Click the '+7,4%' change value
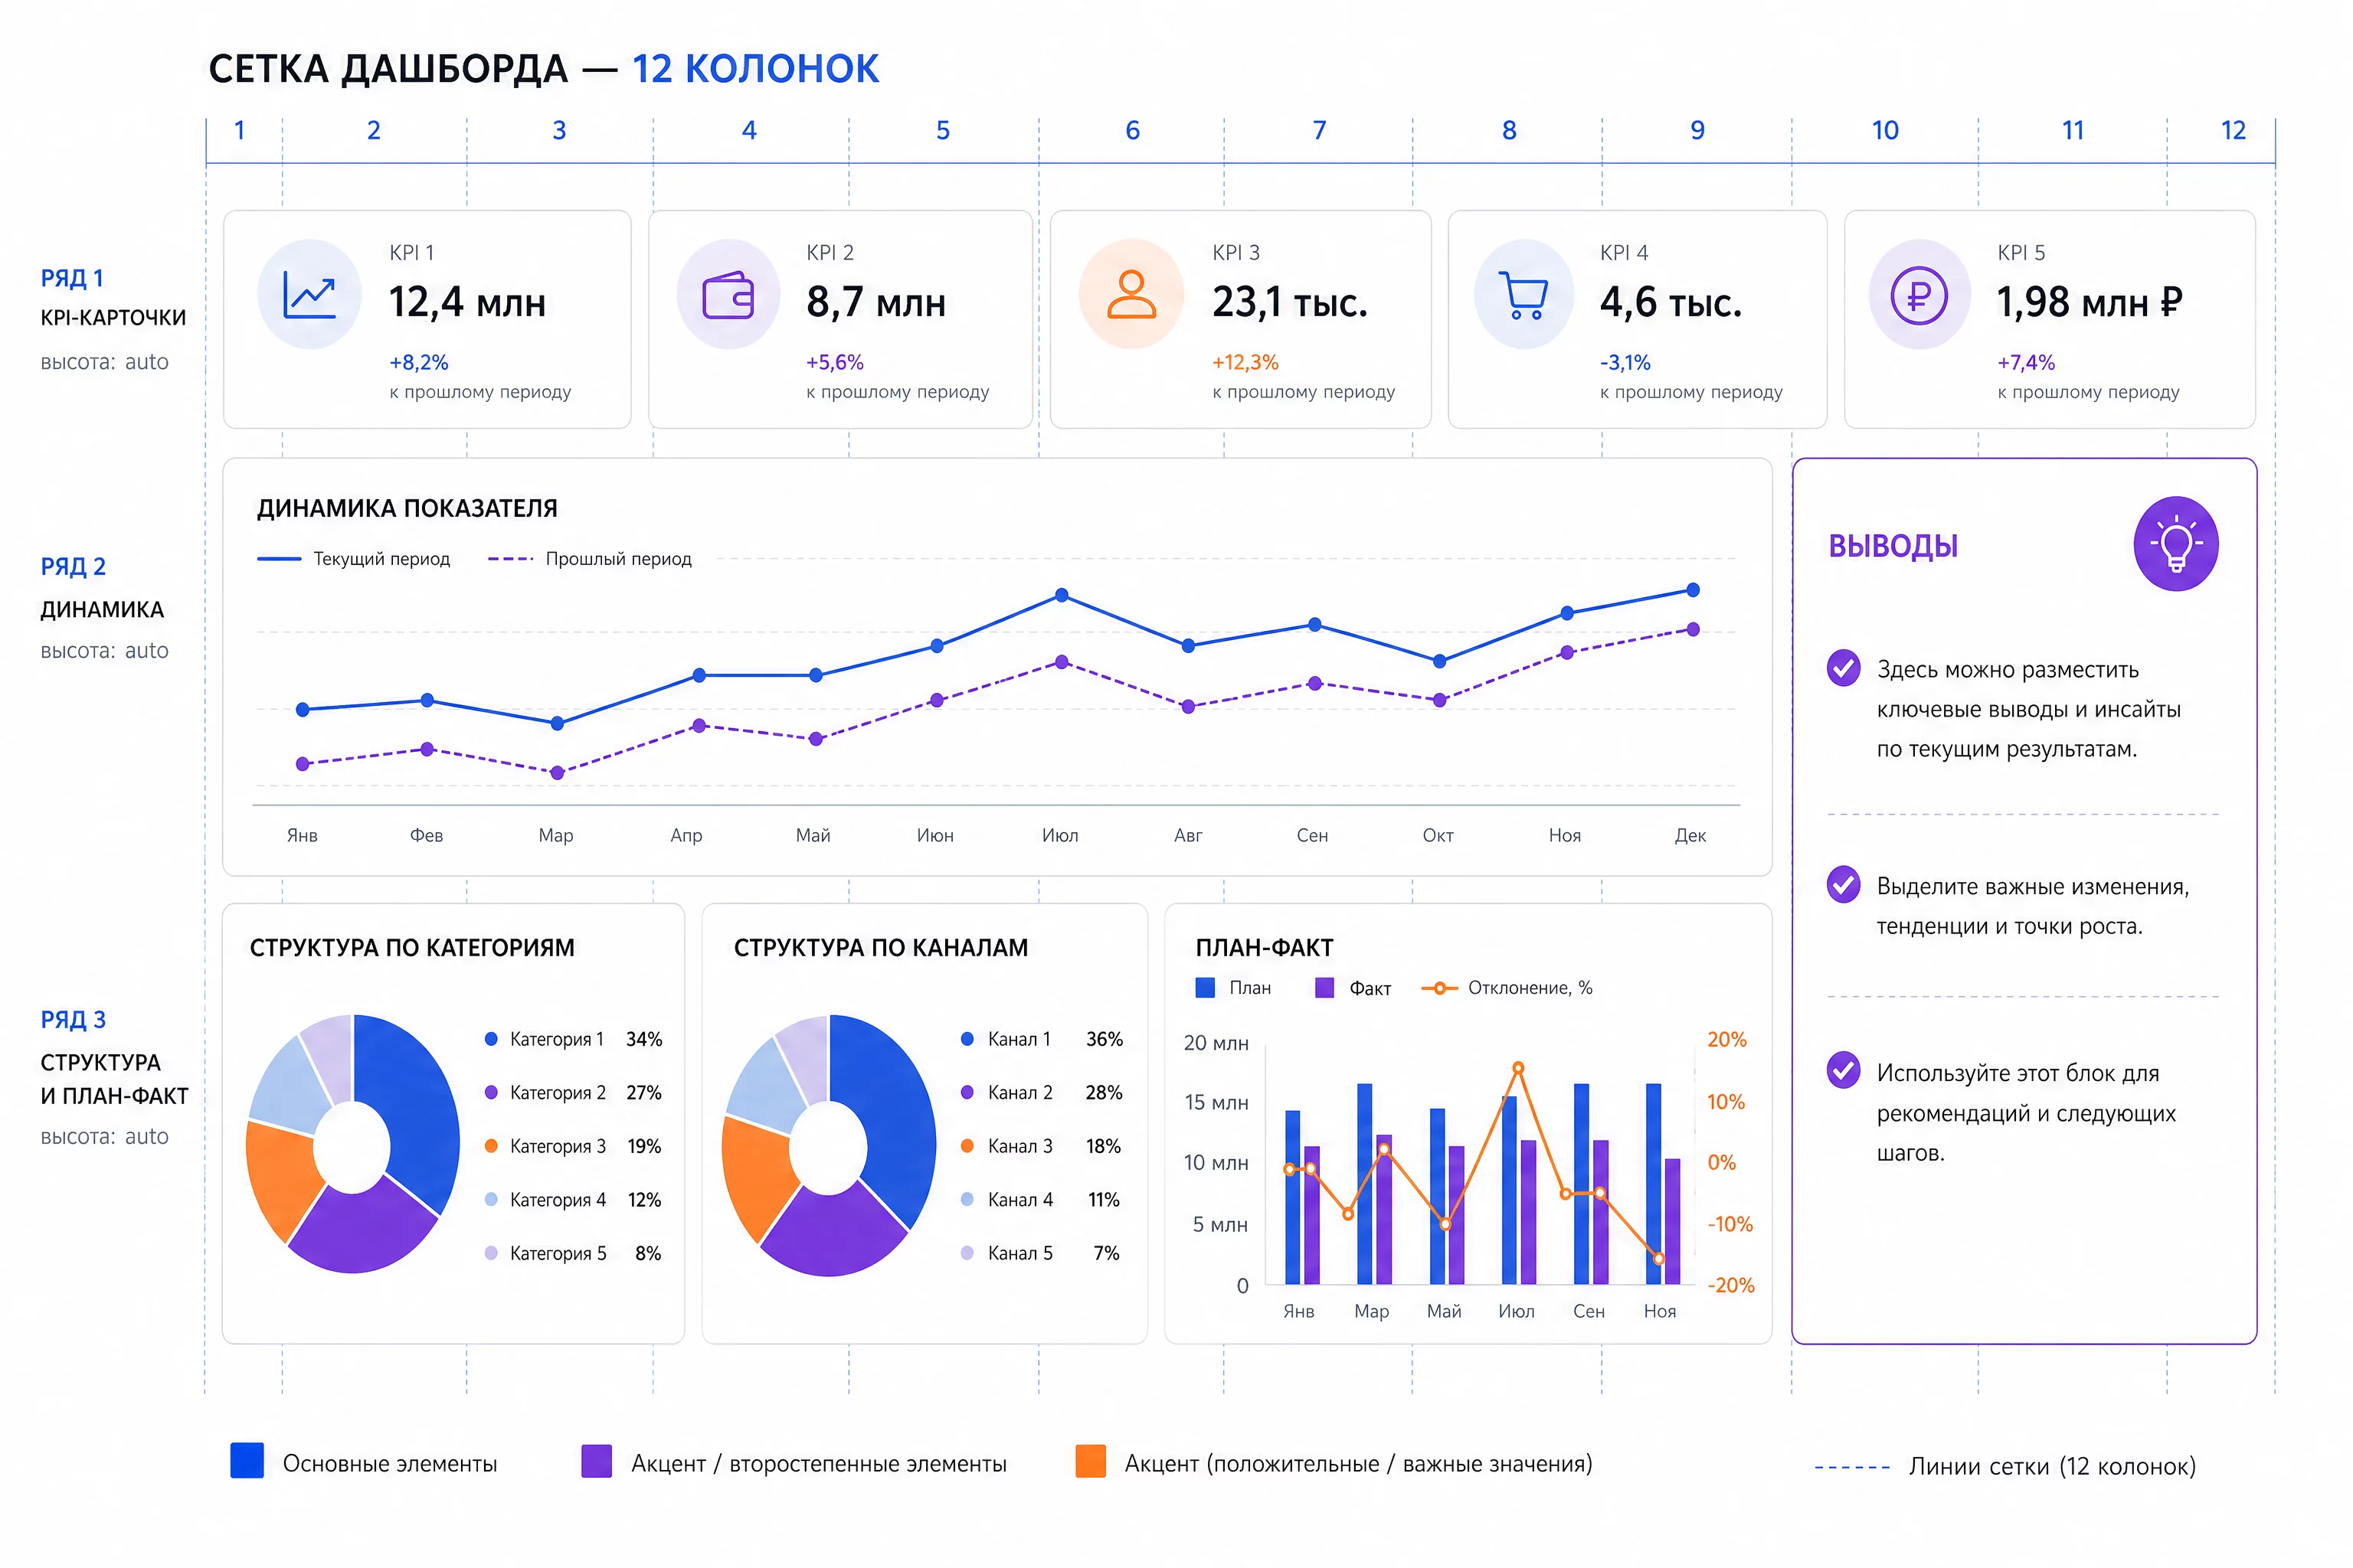This screenshot has width=2353, height=1568. coord(2027,362)
